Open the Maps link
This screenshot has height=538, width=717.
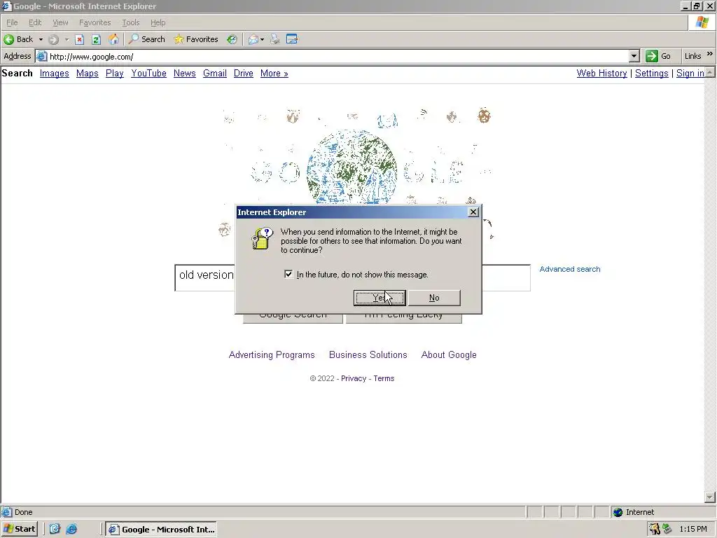coord(88,73)
